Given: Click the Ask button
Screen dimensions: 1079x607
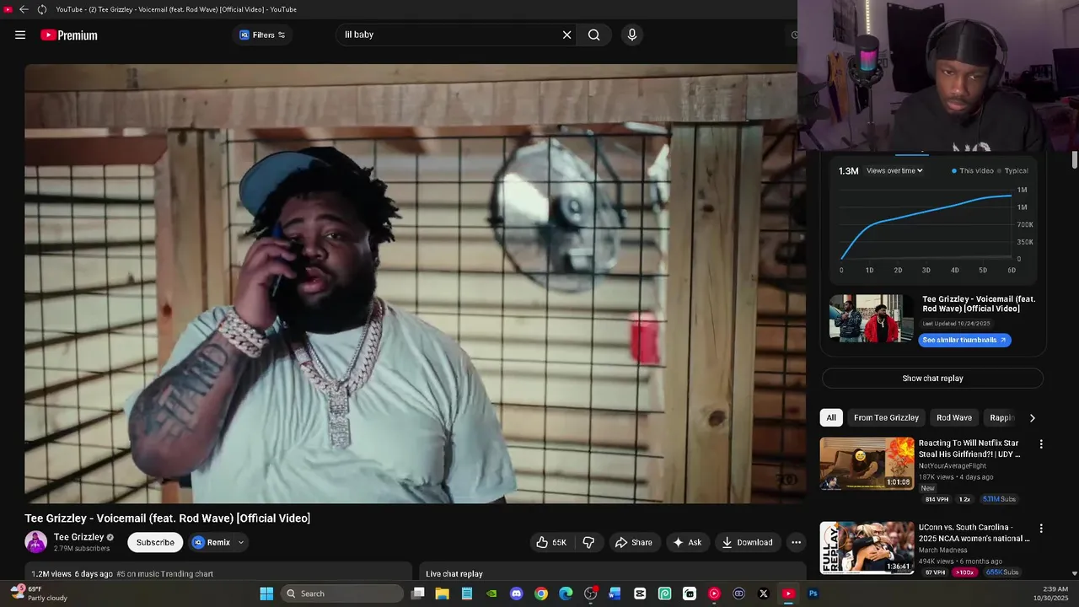Looking at the screenshot, I should [x=688, y=542].
